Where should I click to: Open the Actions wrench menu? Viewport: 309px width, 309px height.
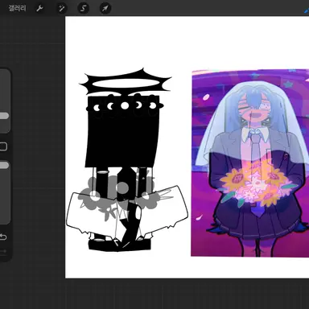click(x=39, y=8)
